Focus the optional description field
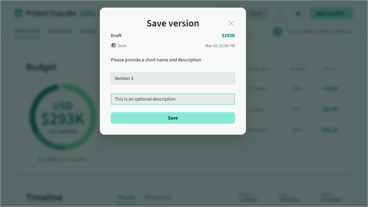The height and width of the screenshot is (207, 368). [173, 99]
